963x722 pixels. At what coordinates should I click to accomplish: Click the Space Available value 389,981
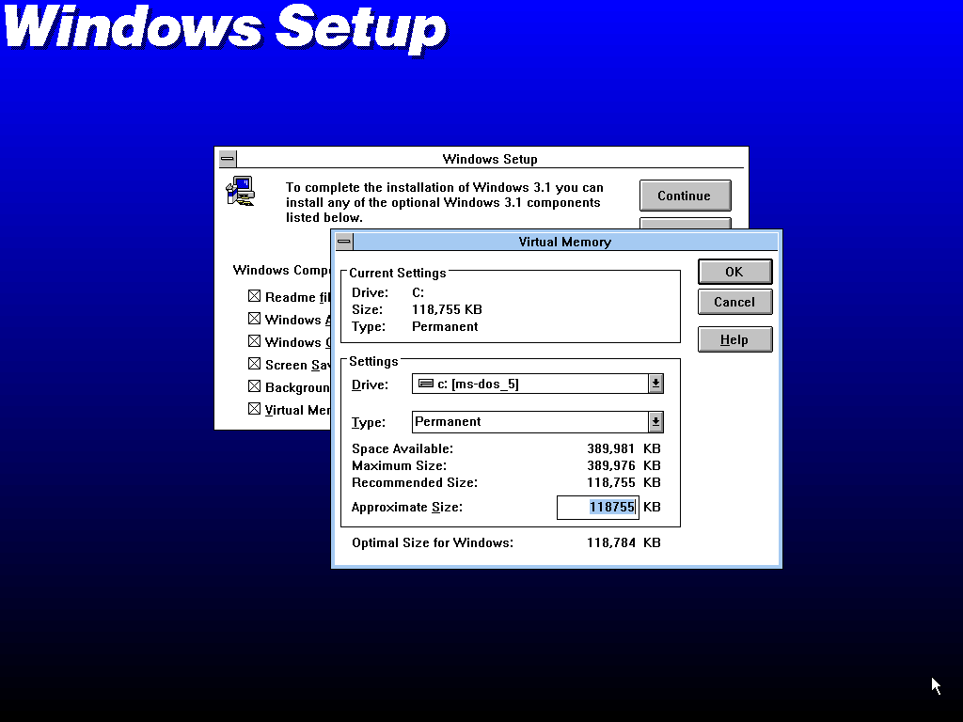coord(611,448)
